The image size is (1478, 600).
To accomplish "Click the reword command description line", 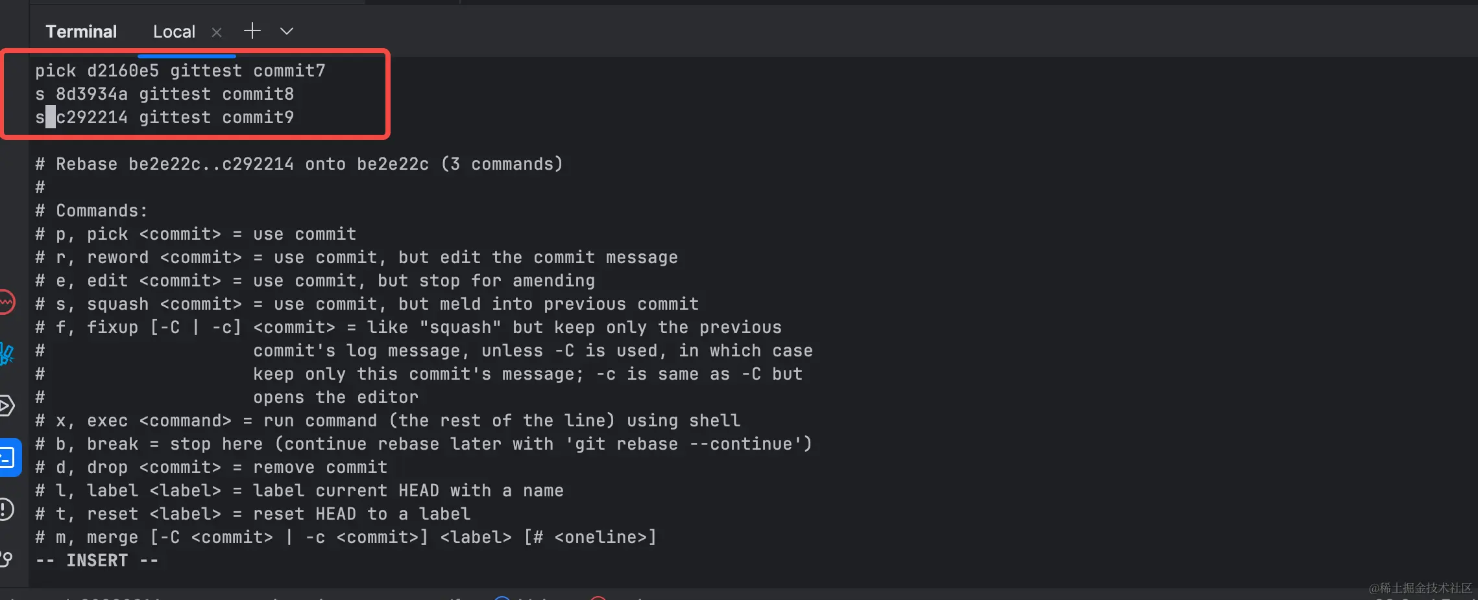I will (357, 257).
